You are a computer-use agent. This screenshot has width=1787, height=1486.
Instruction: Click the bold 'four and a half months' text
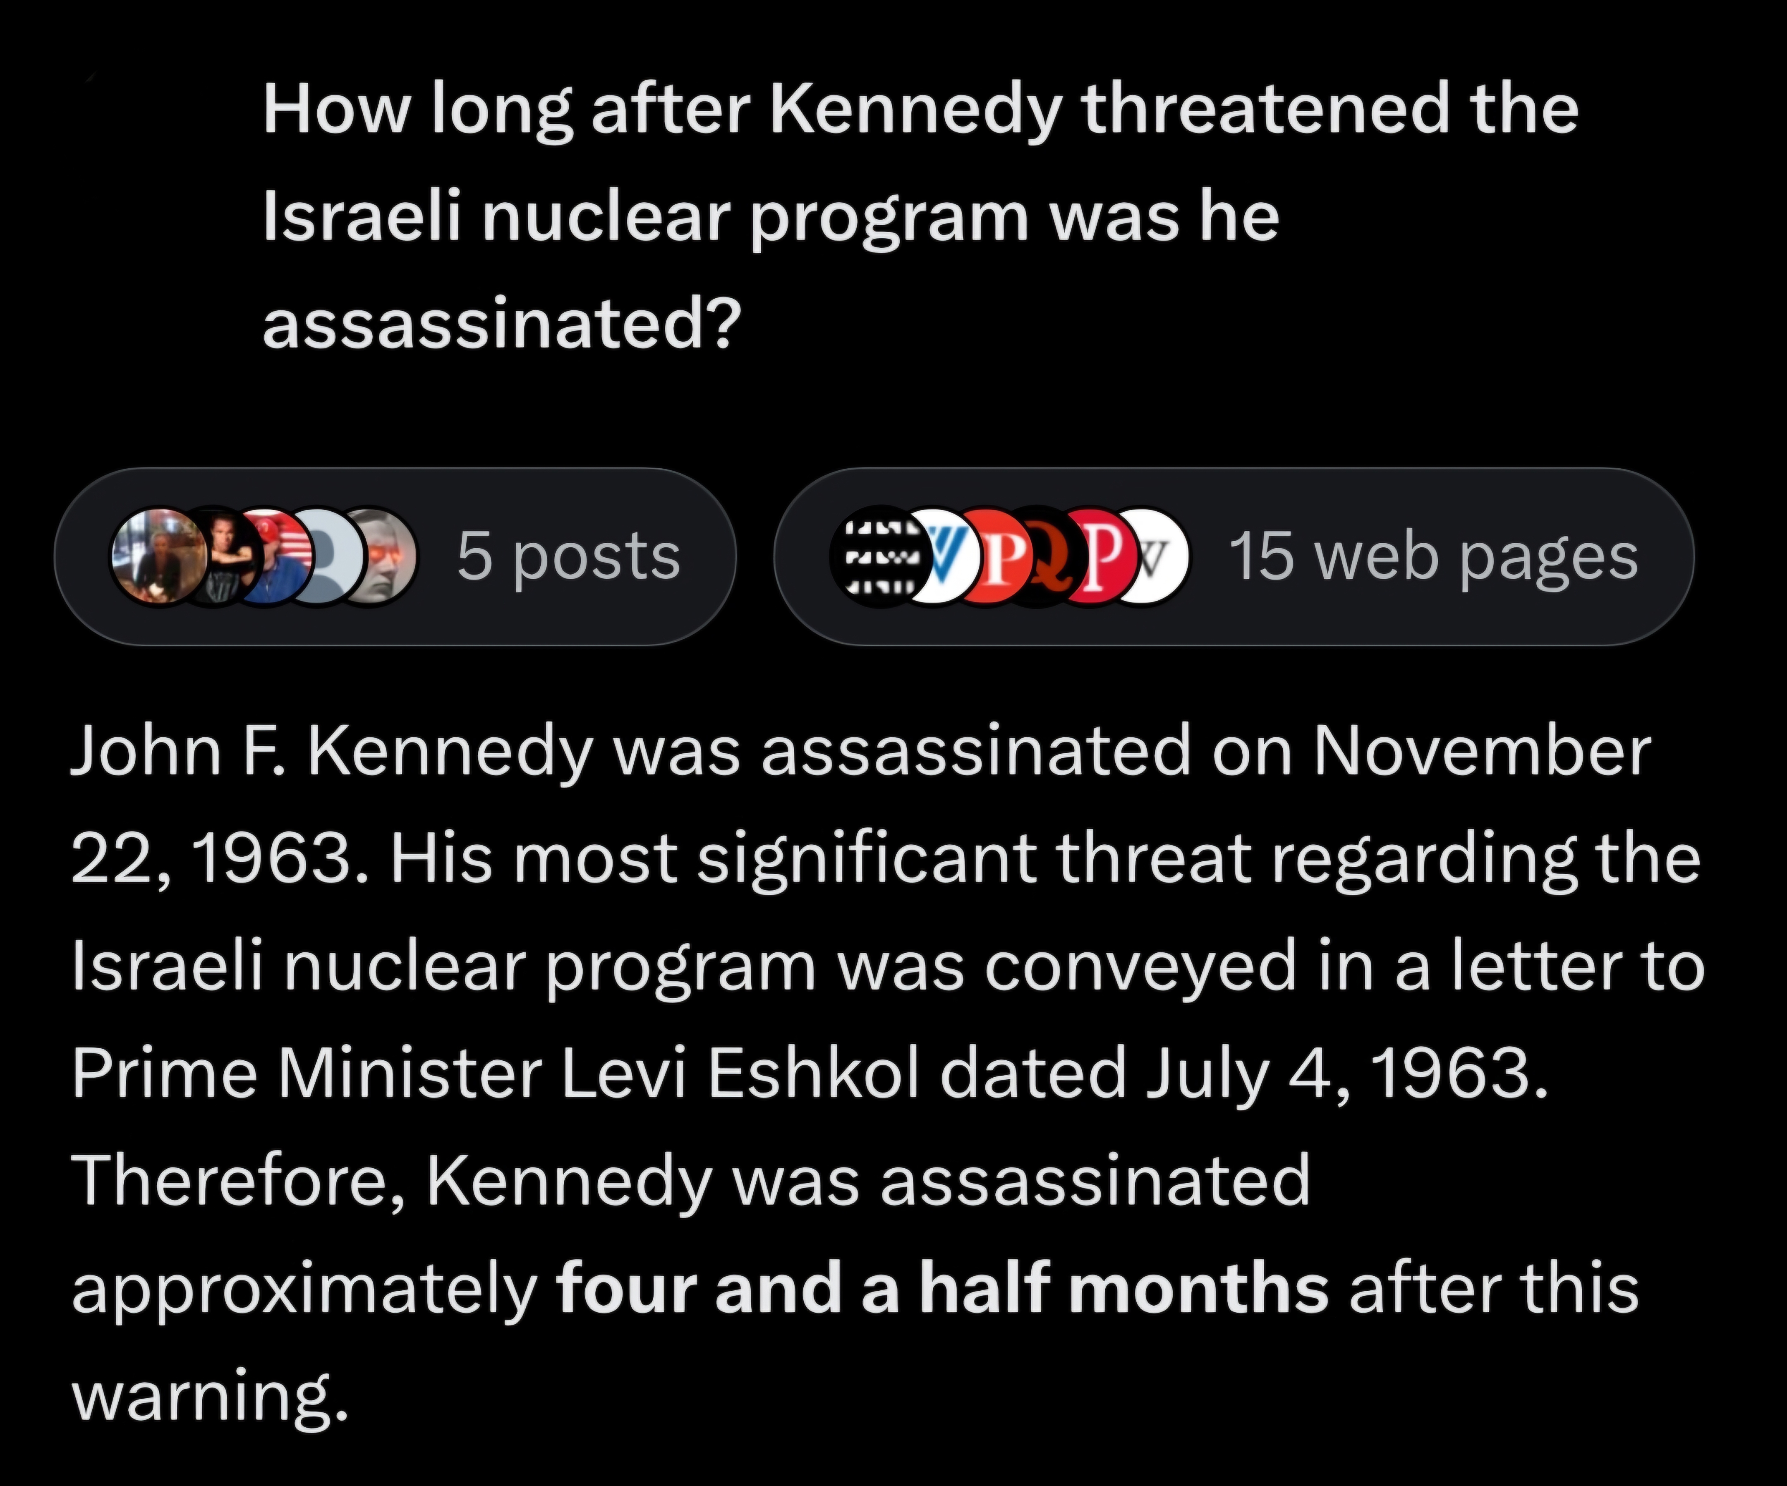coord(942,1289)
